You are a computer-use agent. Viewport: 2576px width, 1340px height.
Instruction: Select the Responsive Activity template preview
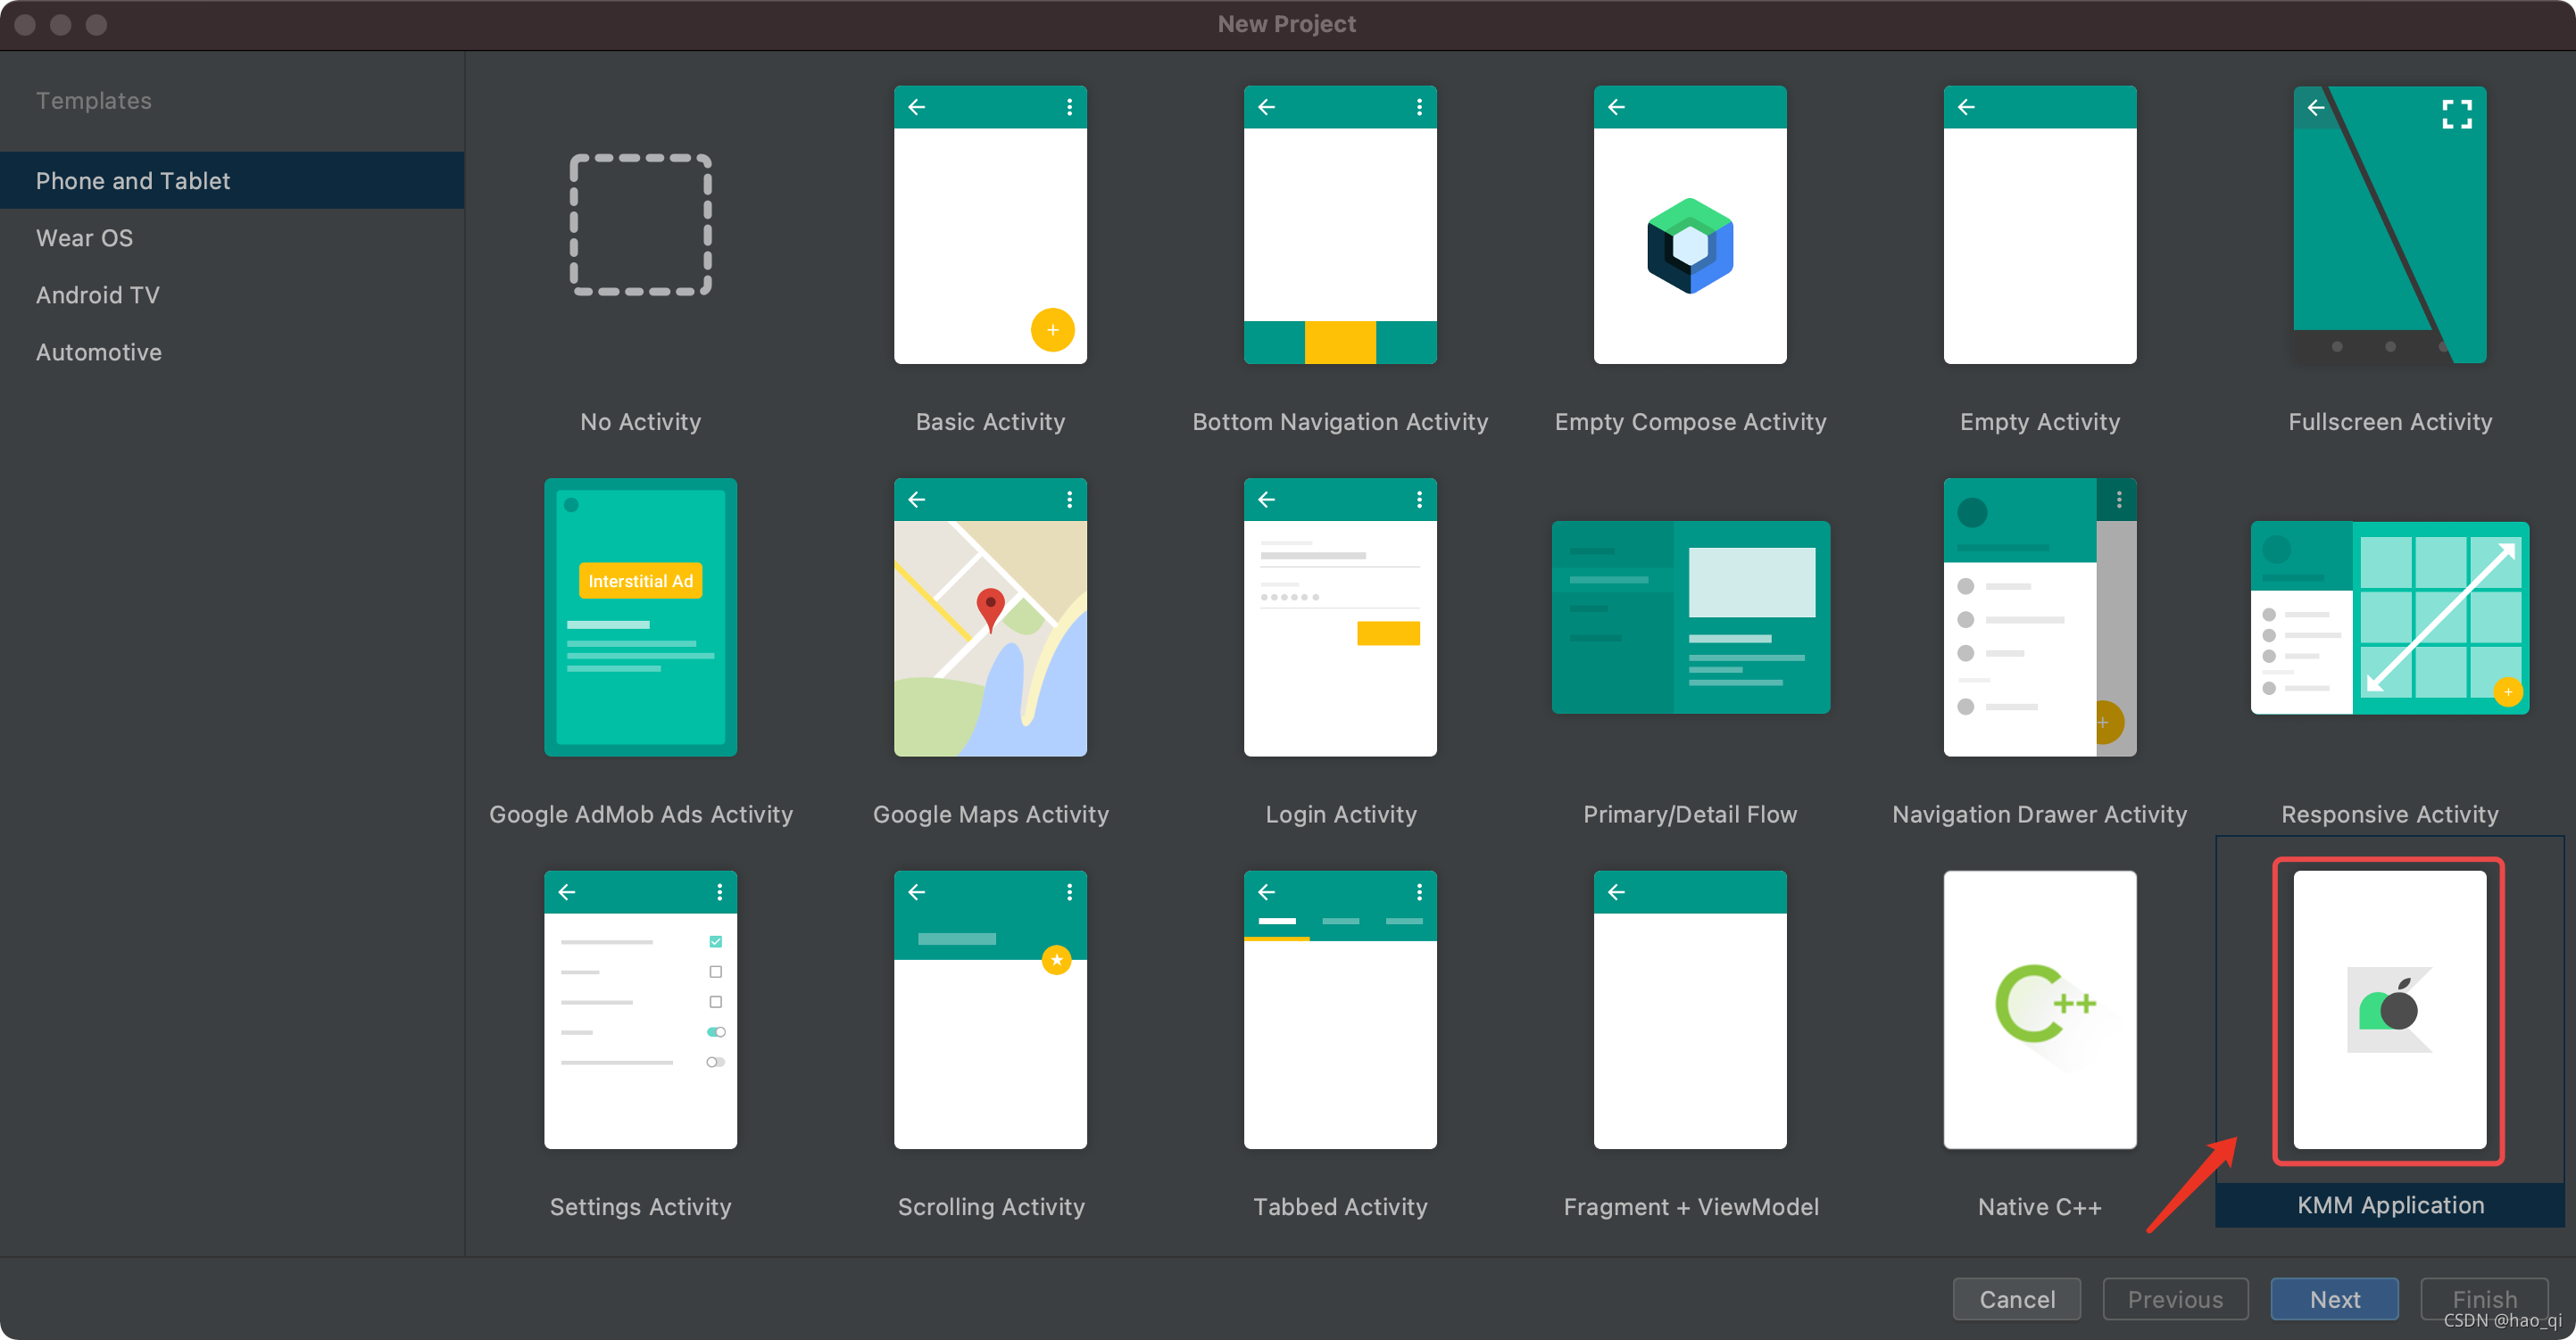coord(2390,617)
